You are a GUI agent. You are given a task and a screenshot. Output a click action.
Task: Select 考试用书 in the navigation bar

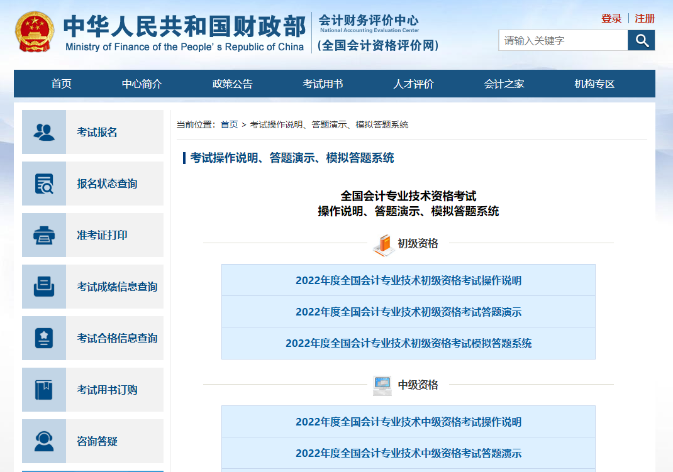[x=323, y=84]
